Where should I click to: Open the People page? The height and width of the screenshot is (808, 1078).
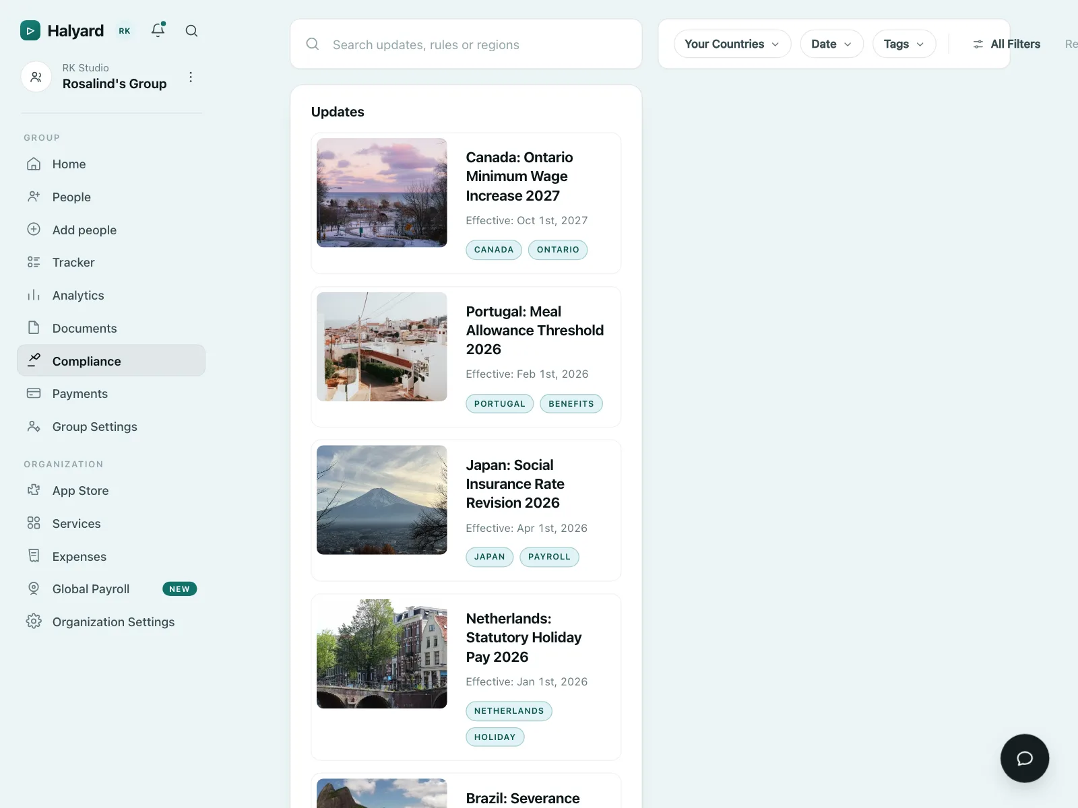coord(111,197)
